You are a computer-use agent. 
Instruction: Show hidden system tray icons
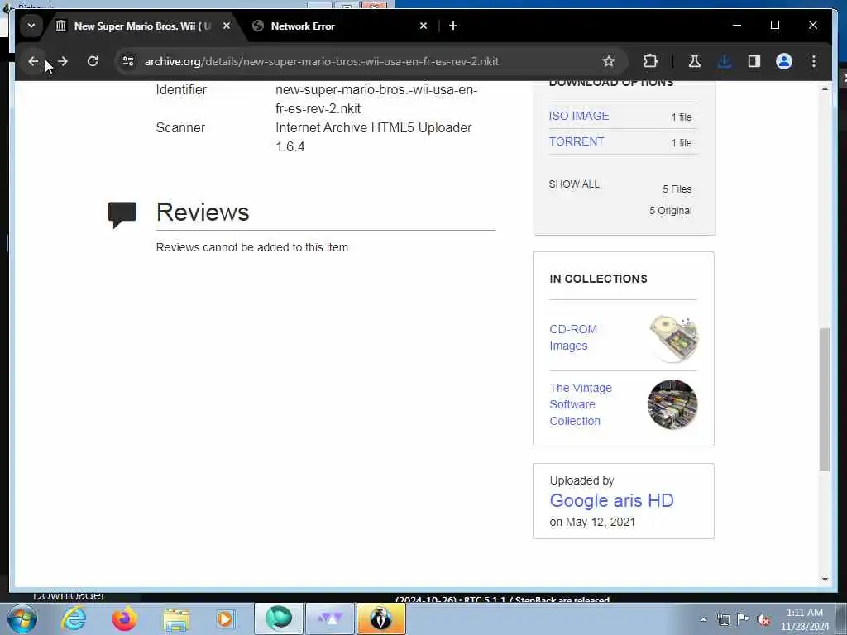(x=703, y=619)
